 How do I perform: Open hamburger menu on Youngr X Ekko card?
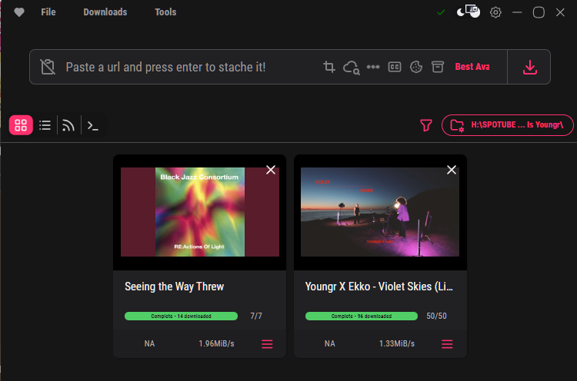click(x=447, y=344)
